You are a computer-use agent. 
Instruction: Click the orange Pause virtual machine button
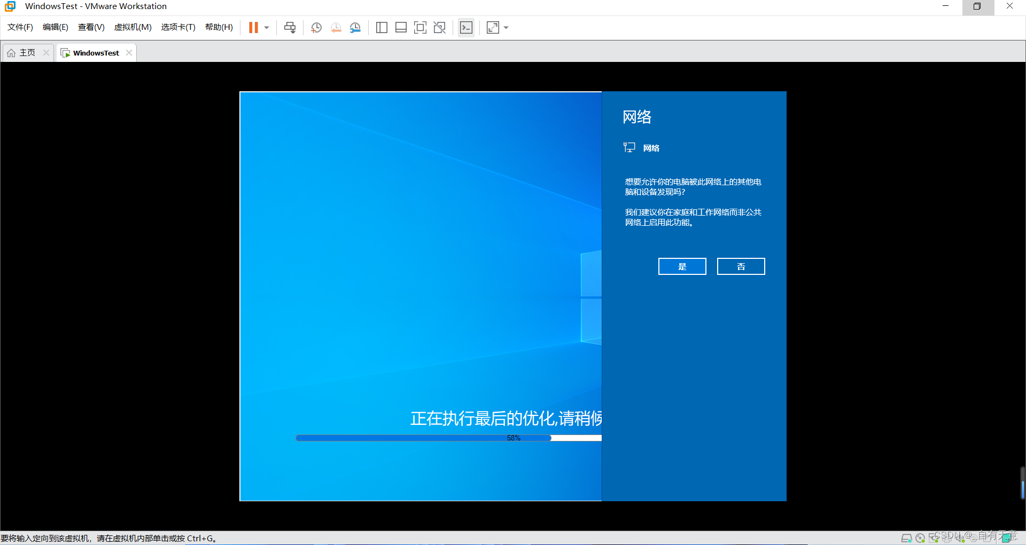[253, 27]
